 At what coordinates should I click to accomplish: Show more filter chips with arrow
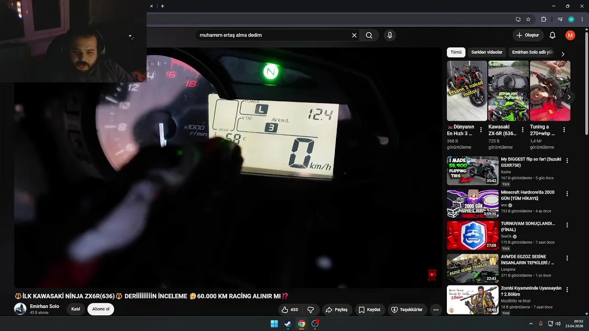tap(563, 54)
